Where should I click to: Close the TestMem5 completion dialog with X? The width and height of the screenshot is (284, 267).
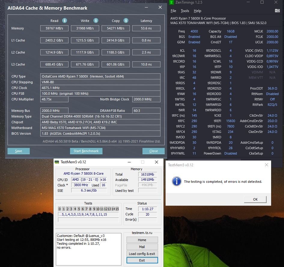tap(267, 165)
